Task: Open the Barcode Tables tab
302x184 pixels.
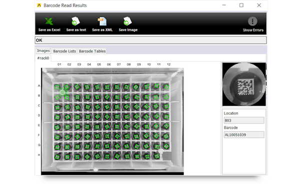Action: pos(92,51)
